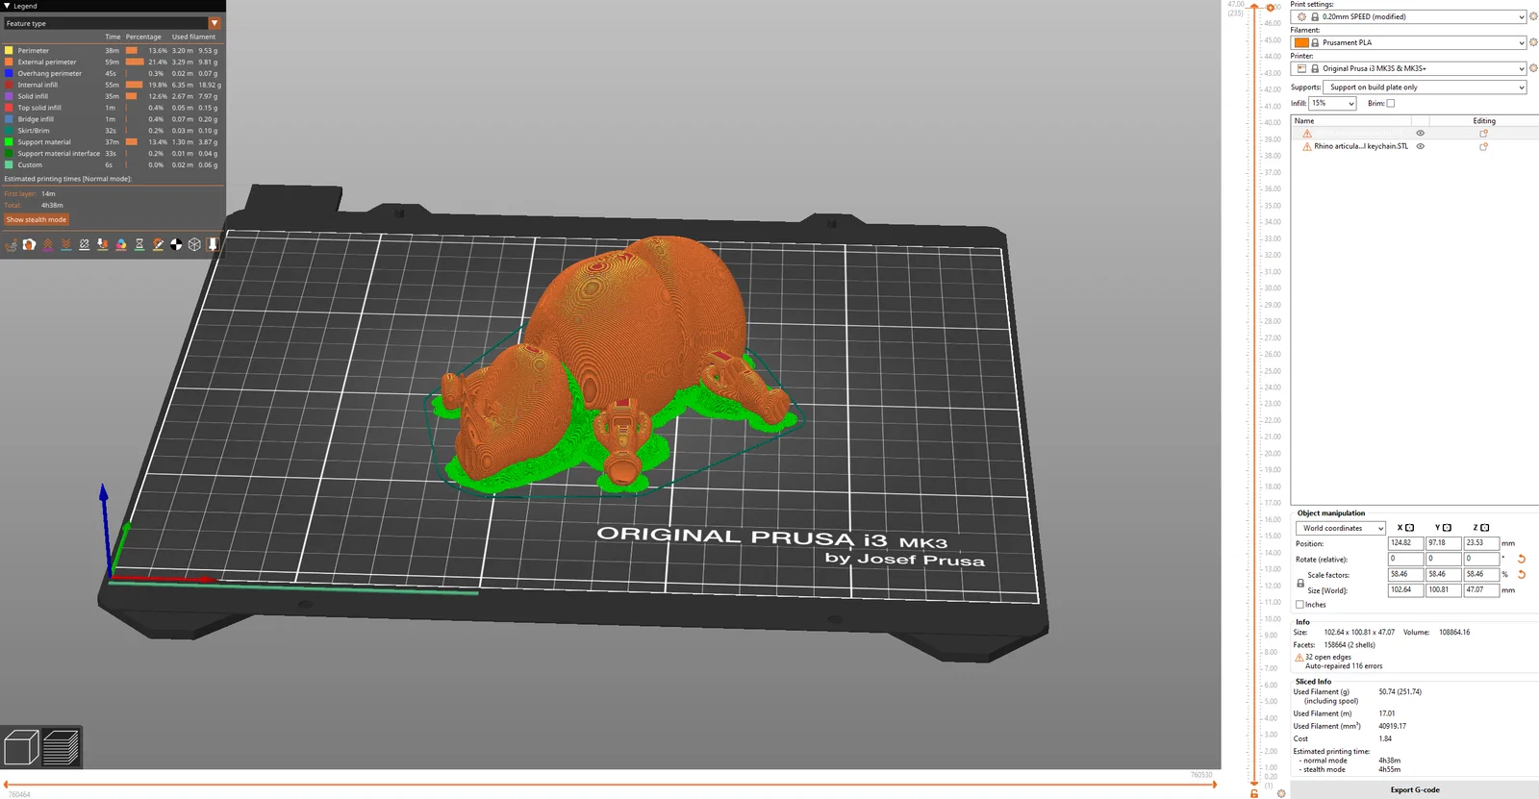The width and height of the screenshot is (1539, 799).
Task: Switch to 3D editor view cube icon
Action: tap(21, 747)
